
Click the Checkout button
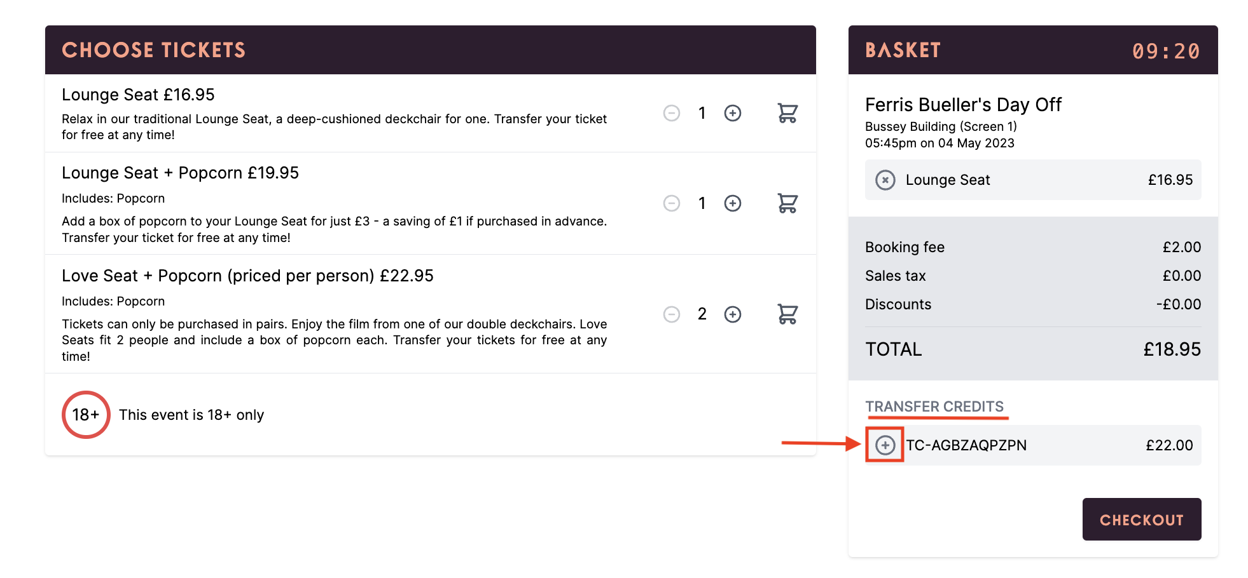(1142, 520)
